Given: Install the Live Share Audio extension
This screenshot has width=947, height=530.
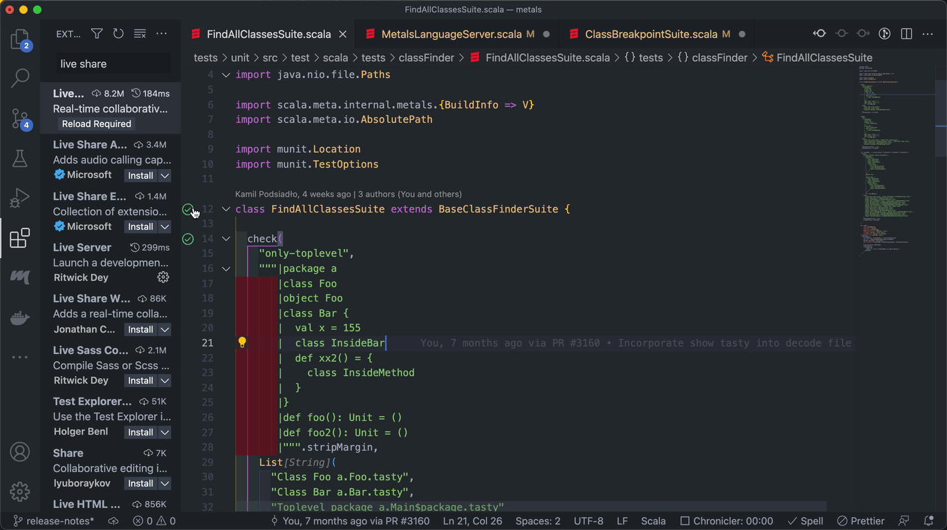Looking at the screenshot, I should (141, 175).
